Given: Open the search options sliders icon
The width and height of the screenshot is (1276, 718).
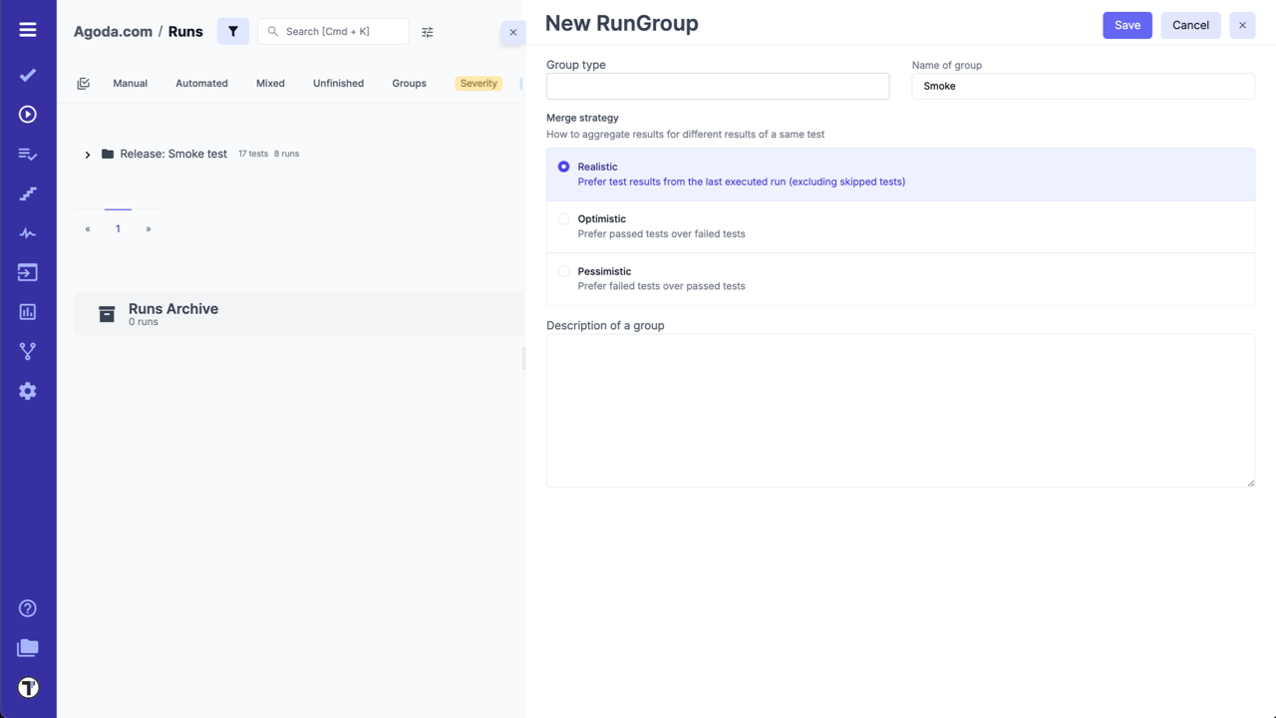Looking at the screenshot, I should [428, 32].
